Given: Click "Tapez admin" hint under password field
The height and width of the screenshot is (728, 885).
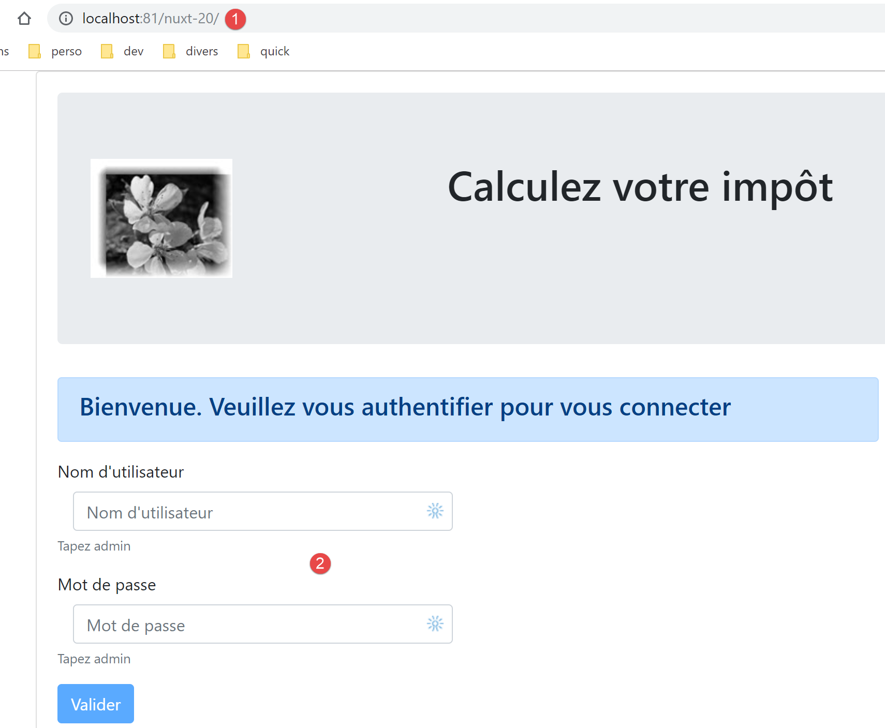Looking at the screenshot, I should [x=94, y=659].
